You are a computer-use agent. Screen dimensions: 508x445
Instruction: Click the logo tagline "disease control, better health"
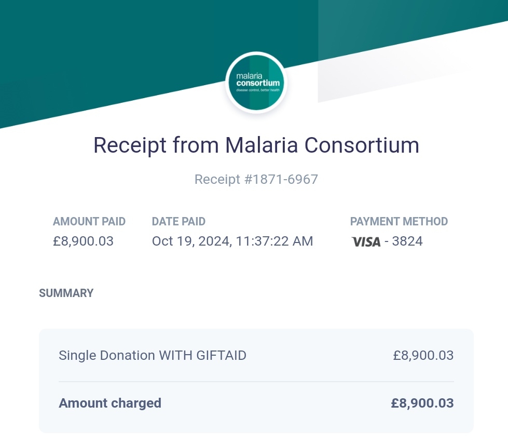point(258,90)
